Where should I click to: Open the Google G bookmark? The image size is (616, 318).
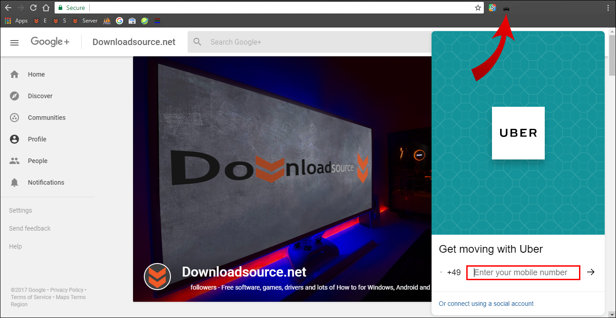pyautogui.click(x=120, y=21)
